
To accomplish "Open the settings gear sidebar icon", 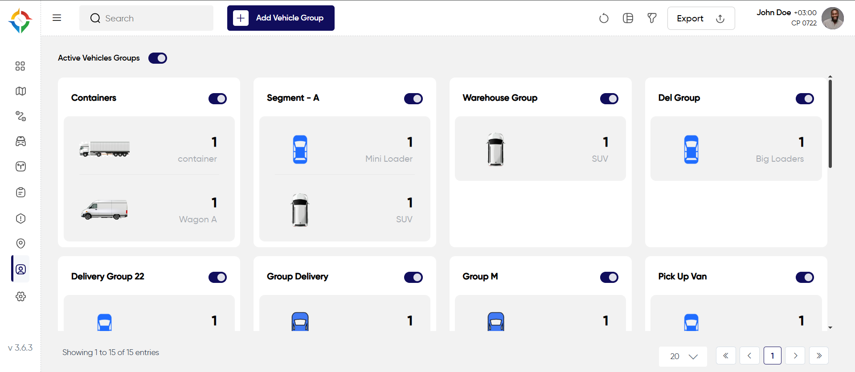I will [20, 296].
